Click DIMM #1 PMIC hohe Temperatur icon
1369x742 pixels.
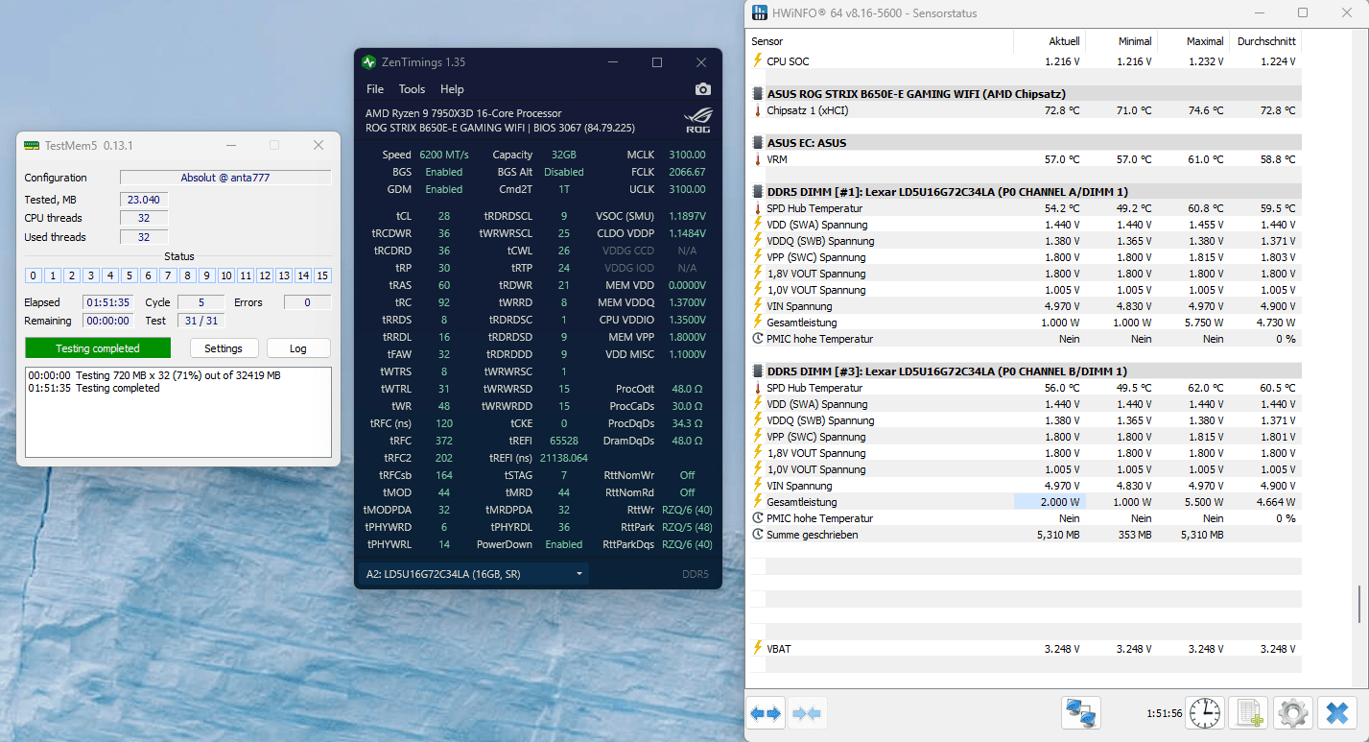pos(758,339)
